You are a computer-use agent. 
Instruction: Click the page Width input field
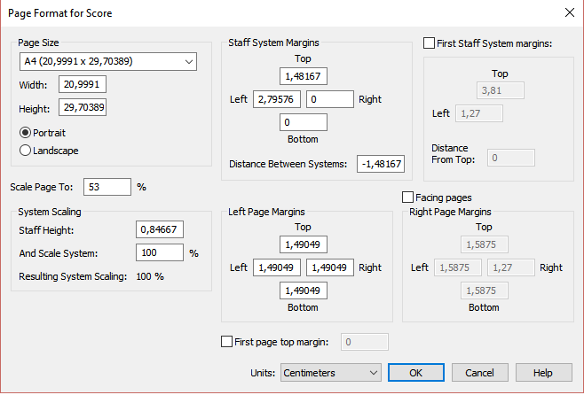[83, 85]
